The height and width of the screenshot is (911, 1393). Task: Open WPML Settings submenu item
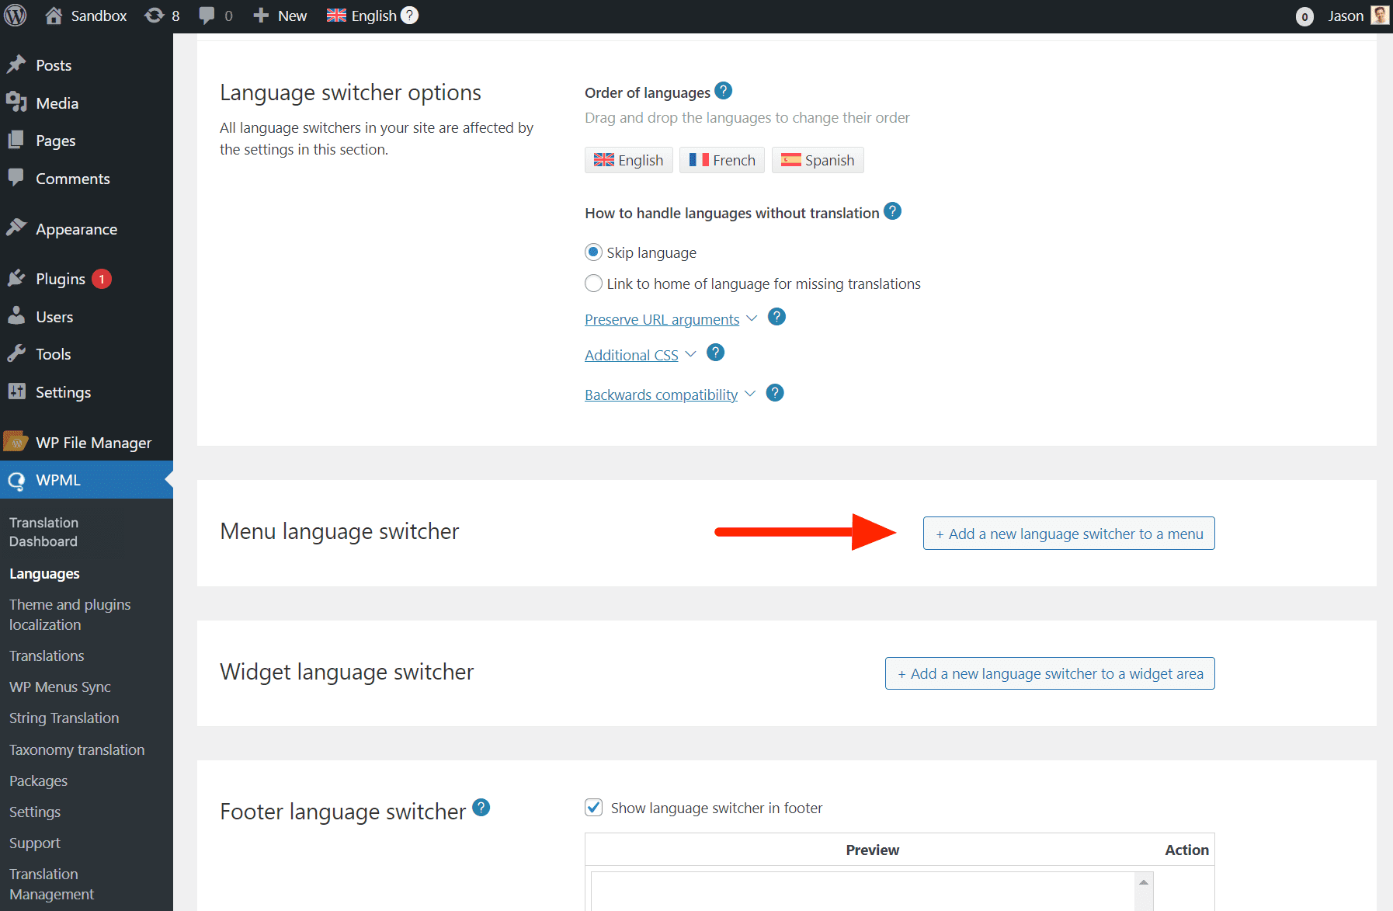click(34, 812)
